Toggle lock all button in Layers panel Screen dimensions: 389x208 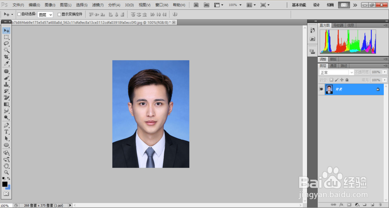coord(347,80)
